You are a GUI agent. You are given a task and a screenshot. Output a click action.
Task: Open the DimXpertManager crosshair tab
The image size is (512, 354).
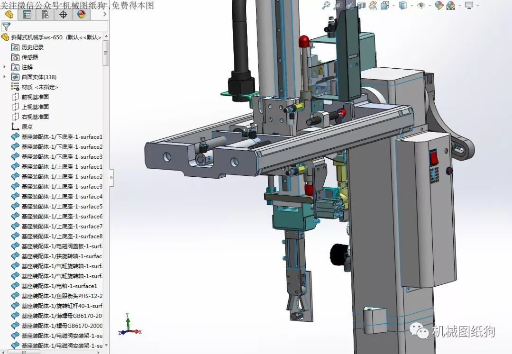(63, 14)
